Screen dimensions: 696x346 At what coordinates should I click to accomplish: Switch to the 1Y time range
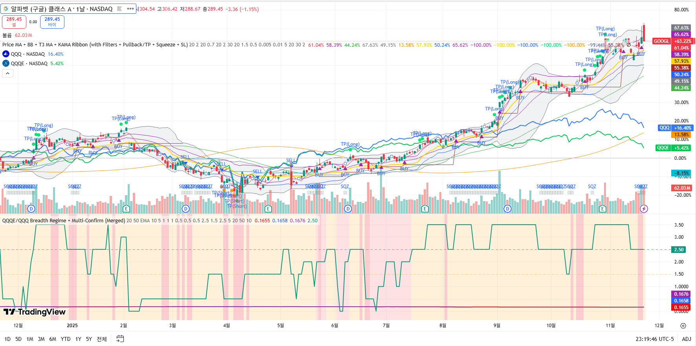tap(78, 339)
